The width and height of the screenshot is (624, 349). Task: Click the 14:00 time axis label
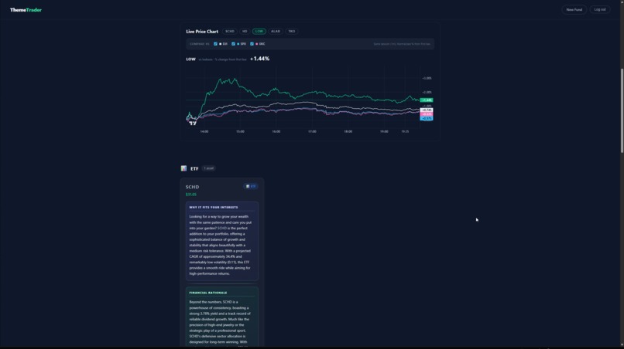[204, 131]
